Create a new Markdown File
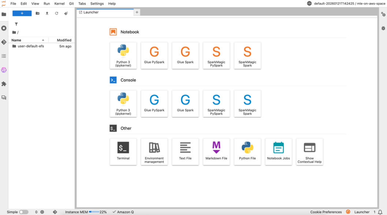The height and width of the screenshot is (215, 387). (x=216, y=152)
